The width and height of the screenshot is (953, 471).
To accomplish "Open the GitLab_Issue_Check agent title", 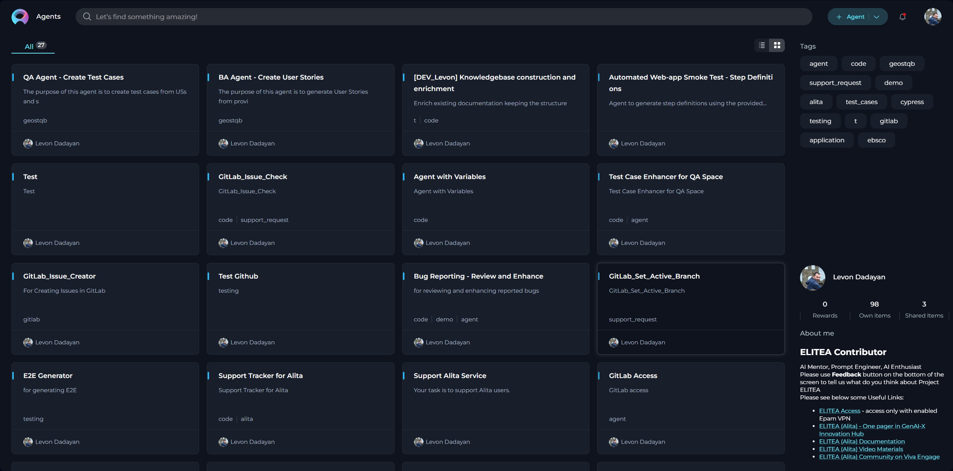I will click(x=253, y=177).
